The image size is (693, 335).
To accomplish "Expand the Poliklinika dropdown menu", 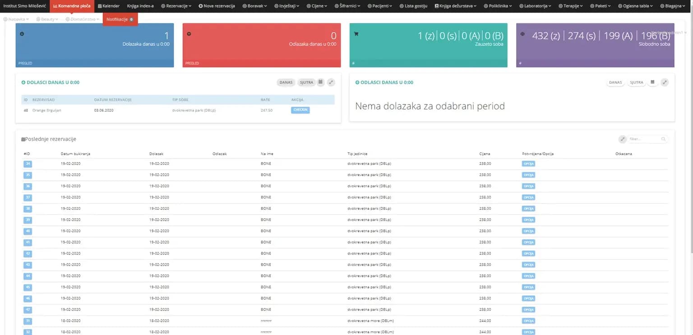I will point(498,6).
